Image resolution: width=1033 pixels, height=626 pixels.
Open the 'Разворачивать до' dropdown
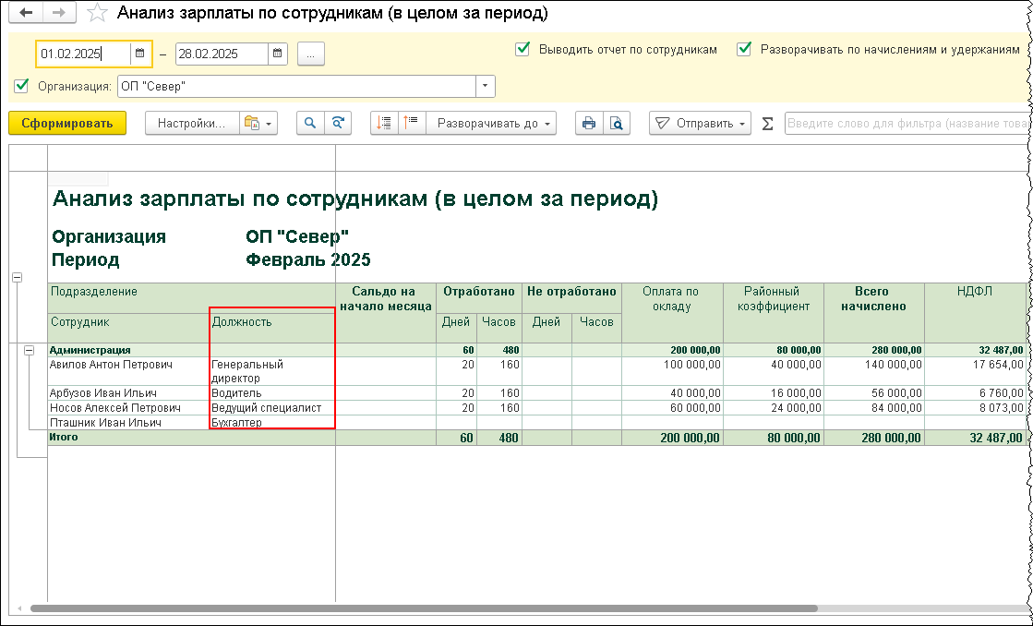491,123
